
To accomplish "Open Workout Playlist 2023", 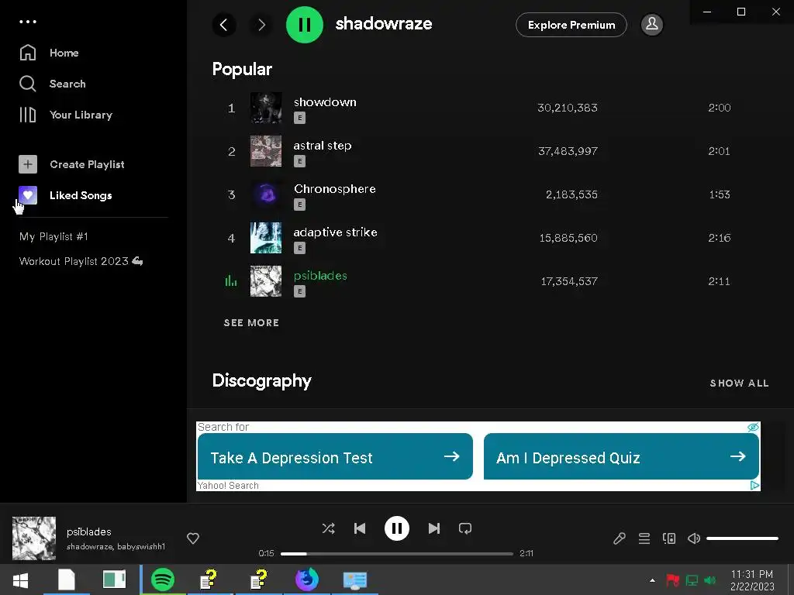I will (x=81, y=261).
